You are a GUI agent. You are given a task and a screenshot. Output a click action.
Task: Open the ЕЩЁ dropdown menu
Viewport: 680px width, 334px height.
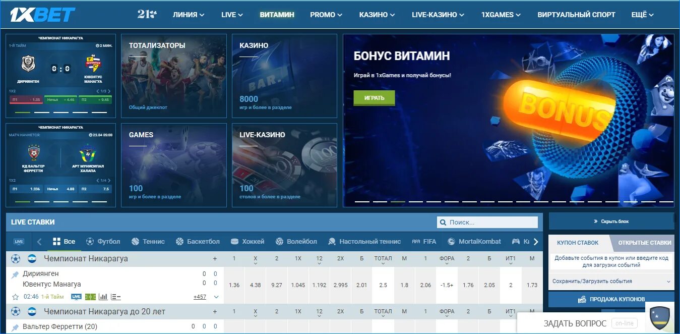tap(643, 15)
